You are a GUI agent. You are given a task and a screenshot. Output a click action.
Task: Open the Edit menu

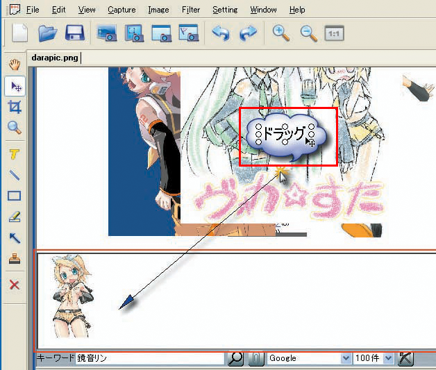[58, 10]
